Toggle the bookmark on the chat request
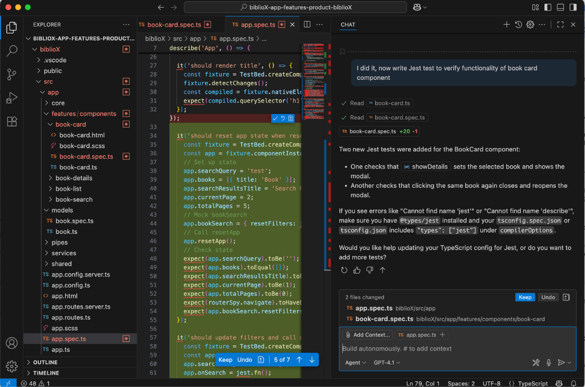Image resolution: width=585 pixels, height=387 pixels. tap(342, 51)
